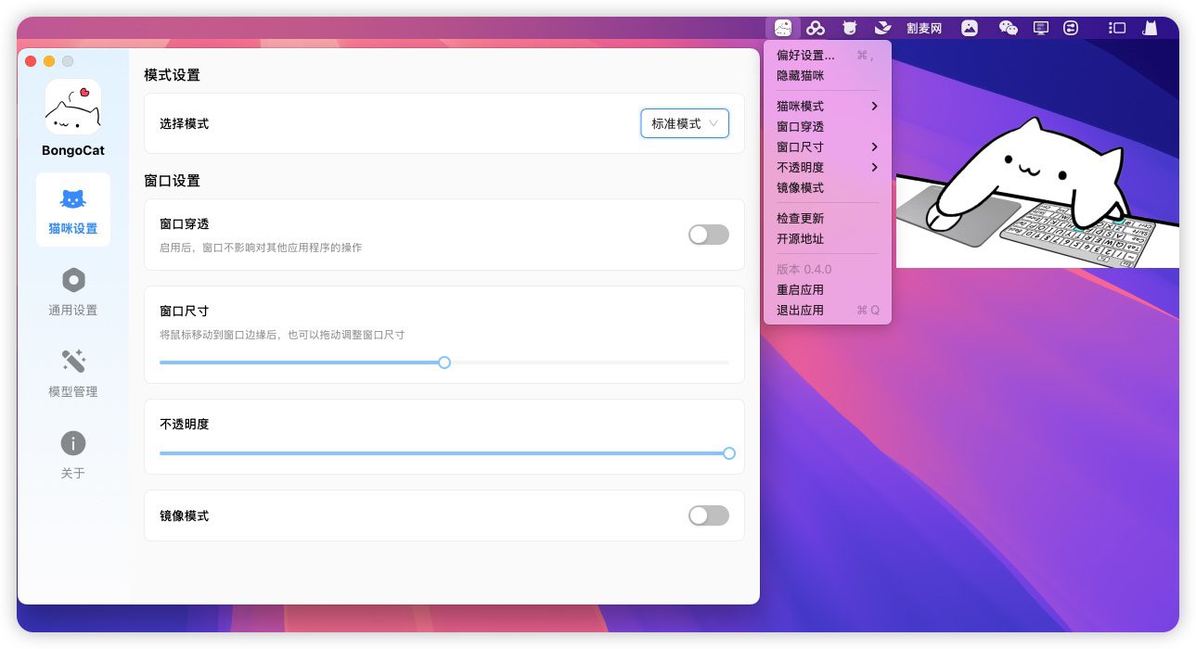
Task: Click the cow head menu bar icon
Action: coord(849,28)
